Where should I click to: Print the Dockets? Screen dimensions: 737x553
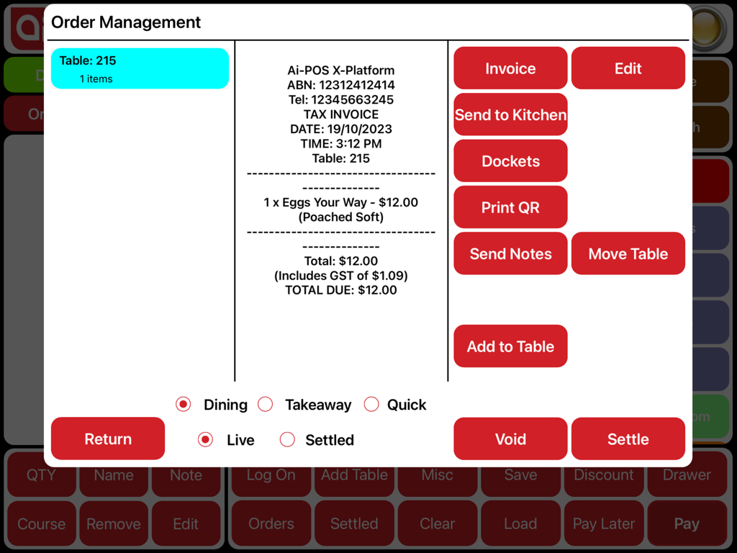[x=510, y=161]
